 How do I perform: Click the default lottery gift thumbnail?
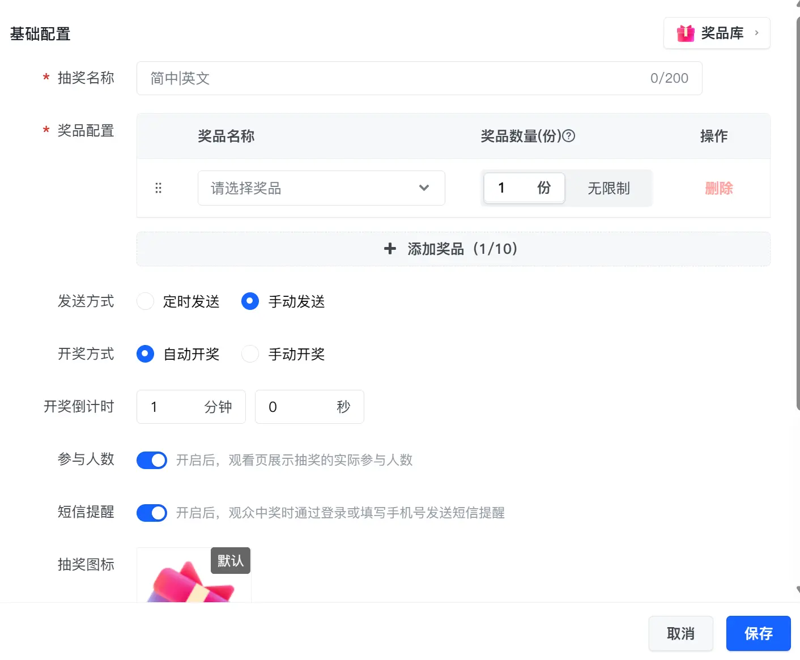[194, 575]
